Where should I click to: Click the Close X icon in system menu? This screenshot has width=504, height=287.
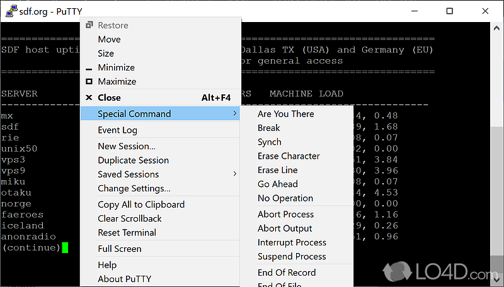[89, 98]
